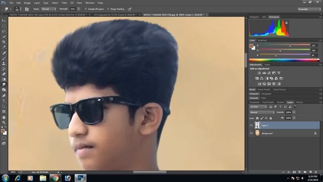Viewport: 323px width, 182px height.
Task: Switch to the Channels tab
Action: [x=254, y=98]
